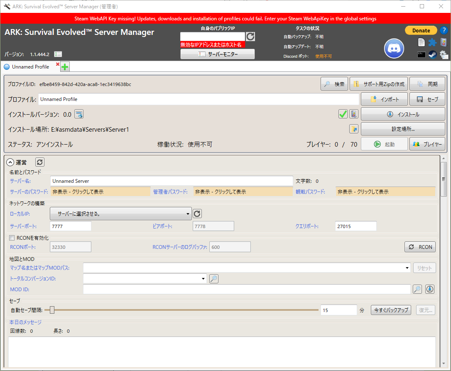Screen dimensions: 451x371
Task: Expand the トータルコンバージョンID dropdown
Action: pyautogui.click(x=203, y=278)
